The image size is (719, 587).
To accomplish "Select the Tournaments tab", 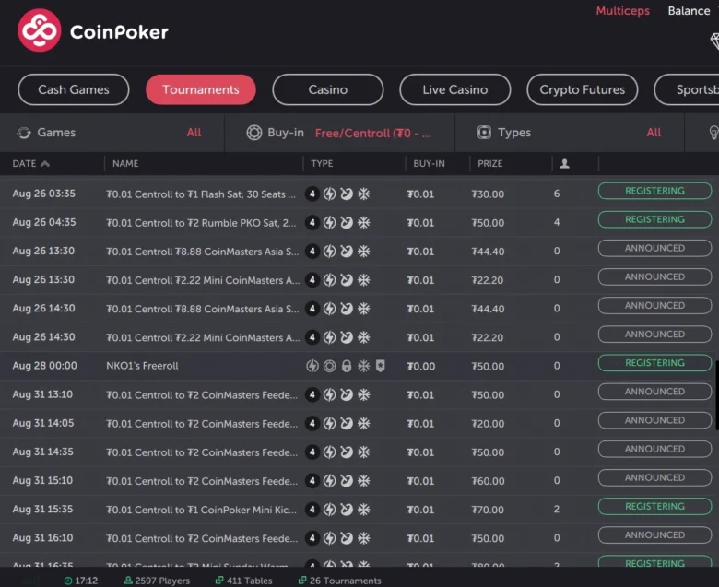I will (200, 89).
